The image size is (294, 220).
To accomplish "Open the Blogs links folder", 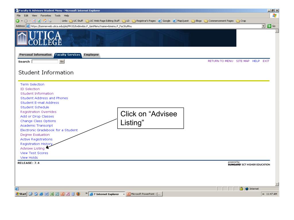I will (196, 21).
